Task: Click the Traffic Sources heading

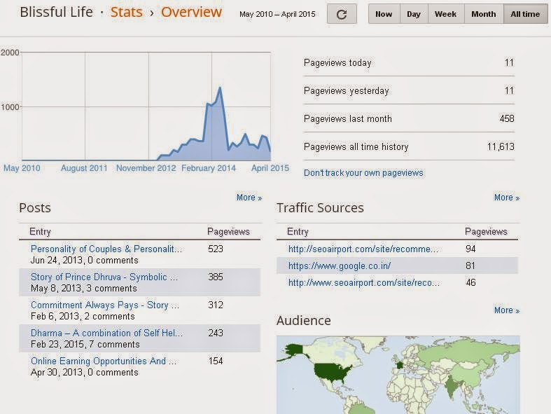Action: (320, 208)
